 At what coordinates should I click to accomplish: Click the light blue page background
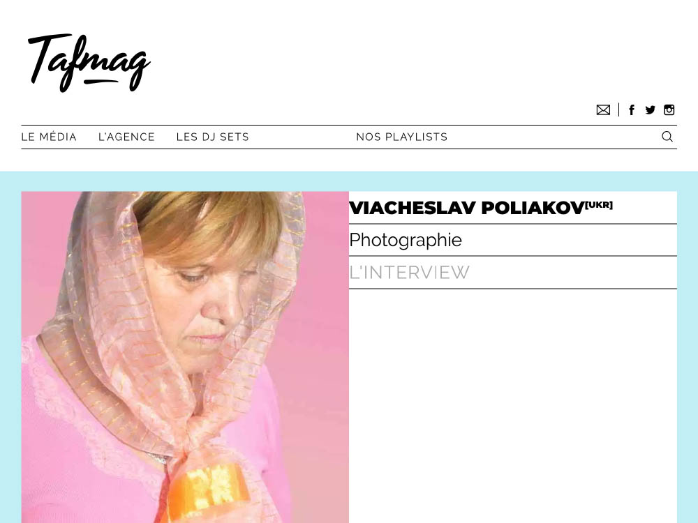(x=10, y=347)
